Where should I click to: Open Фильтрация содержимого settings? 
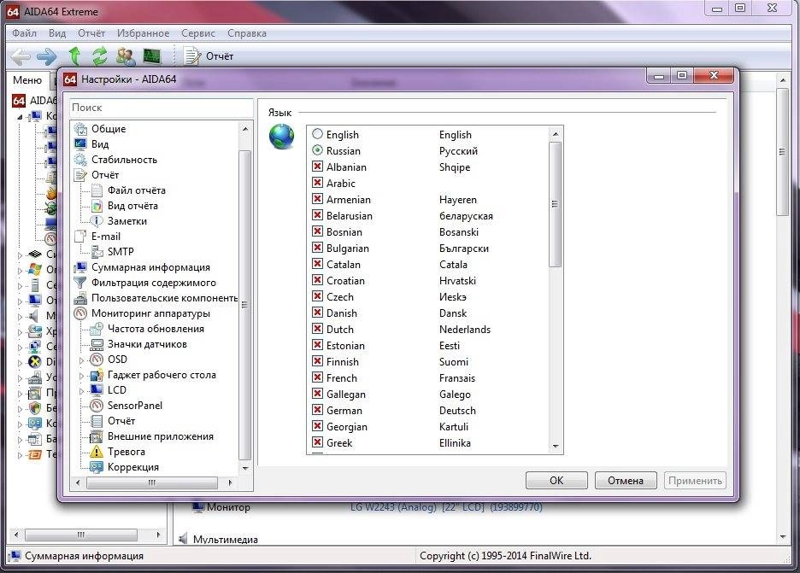[154, 283]
